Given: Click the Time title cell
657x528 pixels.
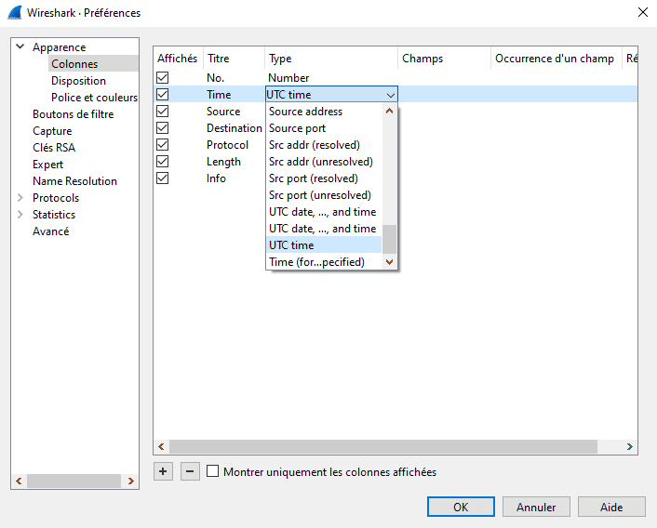Looking at the screenshot, I should [219, 95].
